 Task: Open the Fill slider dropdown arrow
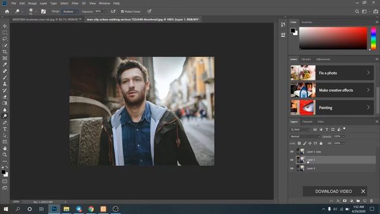pos(343,143)
